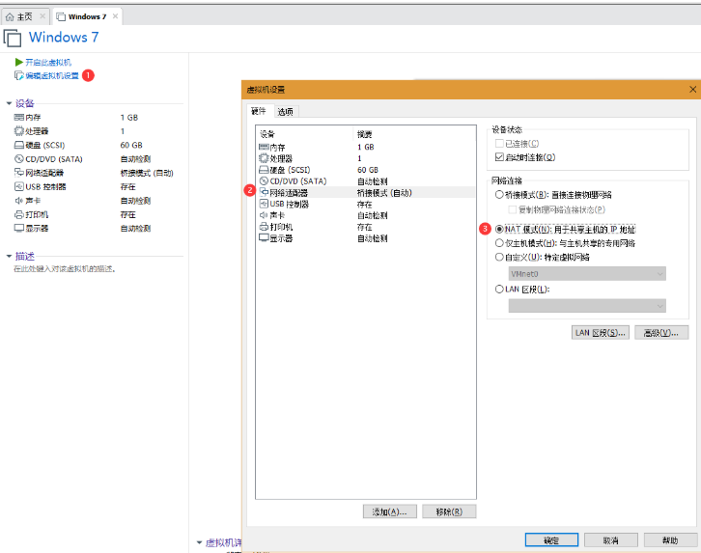Image resolution: width=701 pixels, height=553 pixels.
Task: Click the green play icon to power on VM
Action: coord(18,62)
